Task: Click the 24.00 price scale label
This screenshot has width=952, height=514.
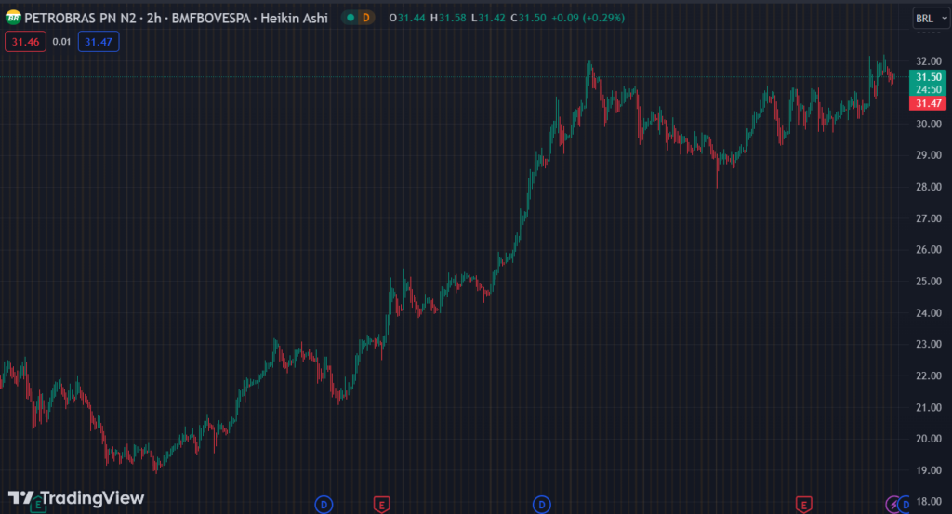Action: (929, 313)
